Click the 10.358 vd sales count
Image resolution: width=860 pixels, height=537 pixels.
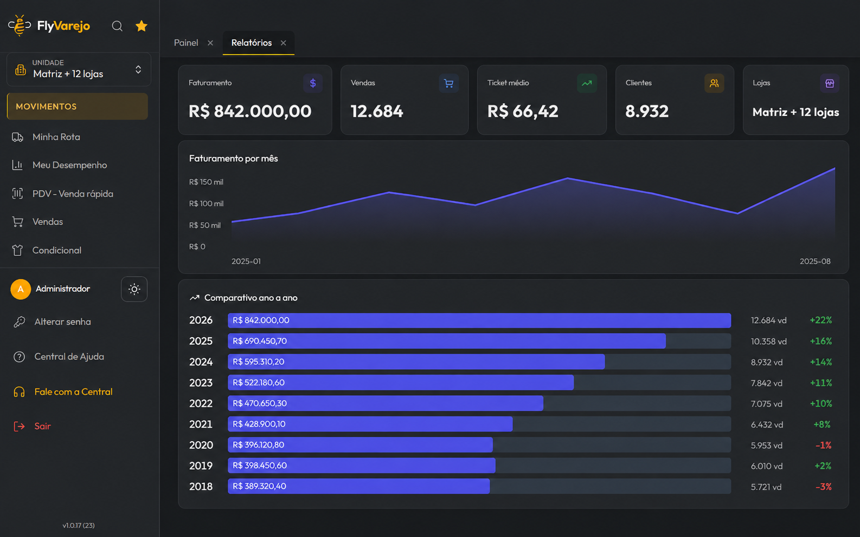pos(769,342)
